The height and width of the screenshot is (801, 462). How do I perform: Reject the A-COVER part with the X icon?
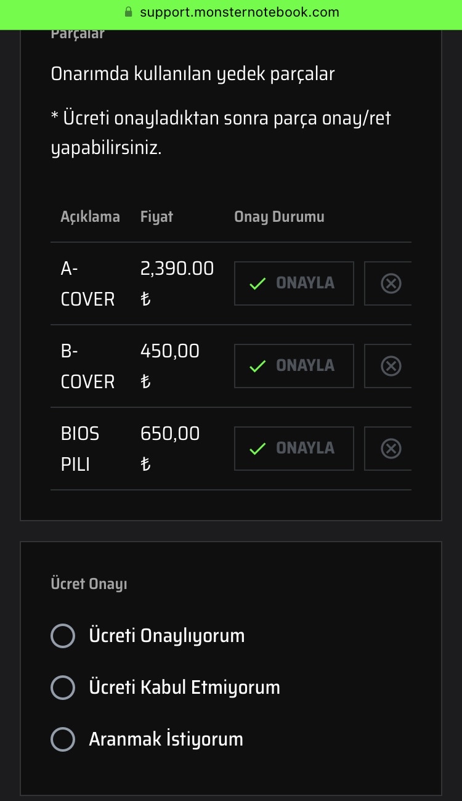click(x=391, y=283)
